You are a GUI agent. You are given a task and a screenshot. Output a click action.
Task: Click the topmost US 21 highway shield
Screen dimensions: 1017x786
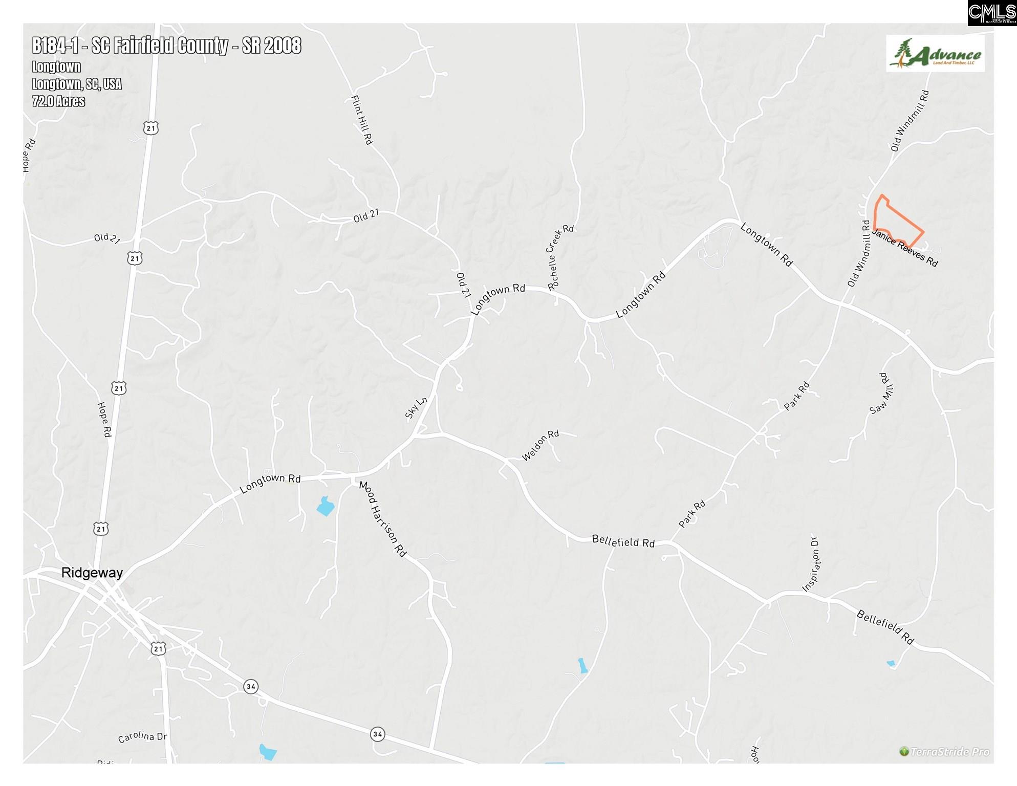pos(150,128)
